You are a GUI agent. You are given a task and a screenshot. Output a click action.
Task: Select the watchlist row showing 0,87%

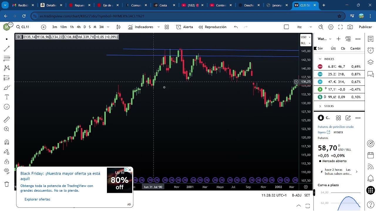tap(339, 74)
